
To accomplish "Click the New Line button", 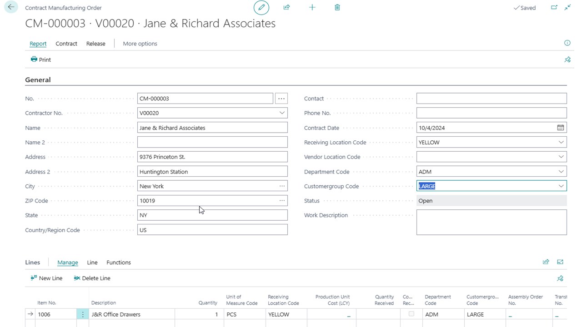I will tap(46, 278).
